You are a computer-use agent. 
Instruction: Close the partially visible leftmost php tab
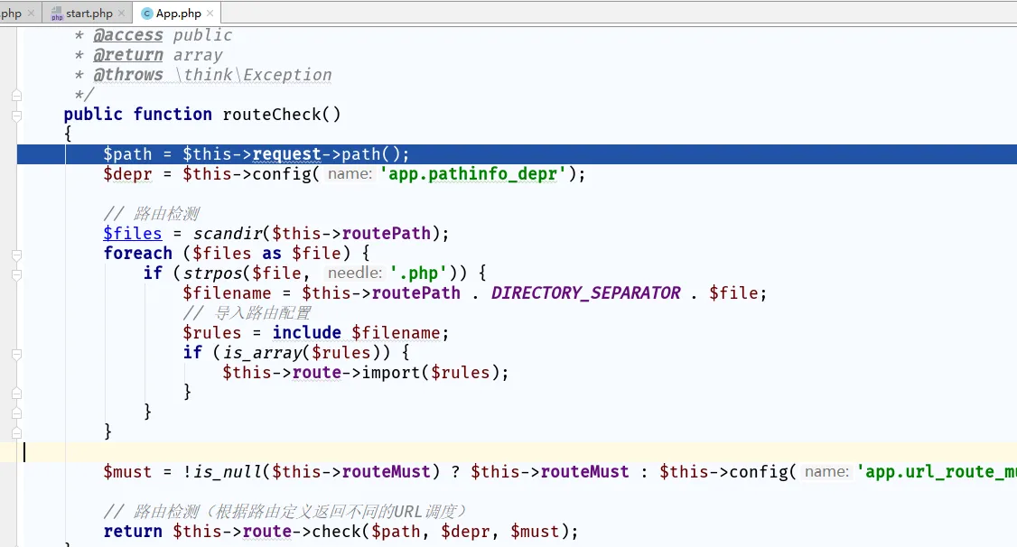point(32,14)
